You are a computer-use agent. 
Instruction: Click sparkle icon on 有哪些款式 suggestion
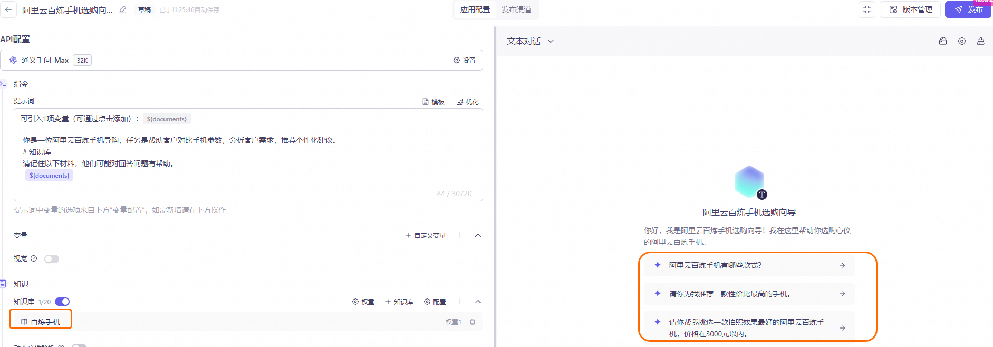coord(657,265)
